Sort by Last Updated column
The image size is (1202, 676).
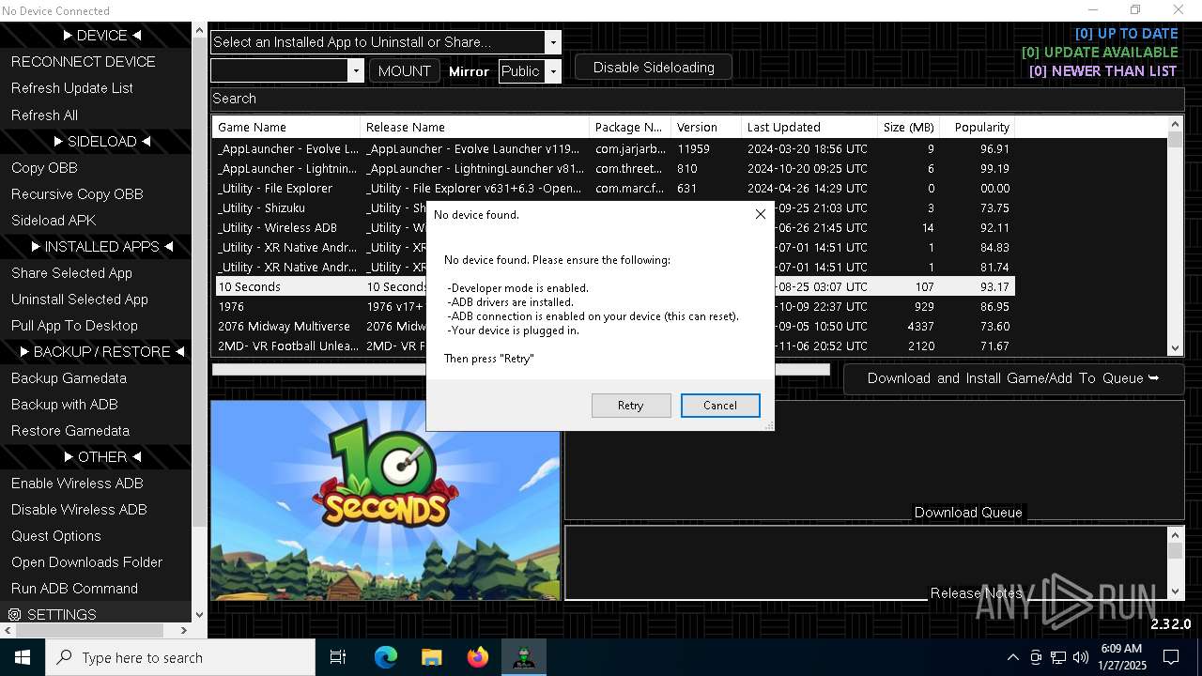click(x=809, y=127)
